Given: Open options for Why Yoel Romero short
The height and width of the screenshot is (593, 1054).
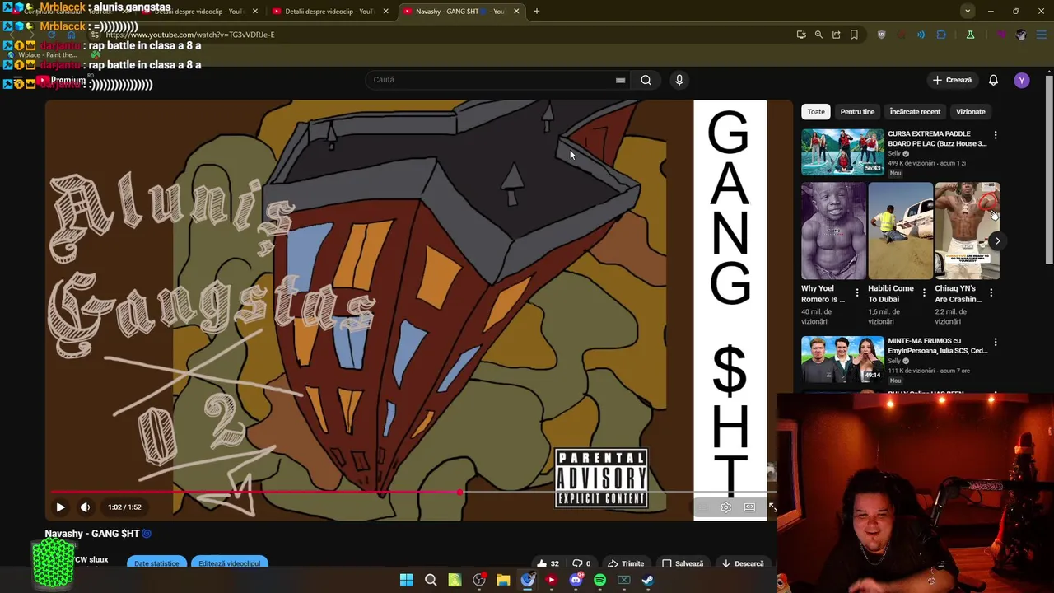Looking at the screenshot, I should (x=857, y=293).
